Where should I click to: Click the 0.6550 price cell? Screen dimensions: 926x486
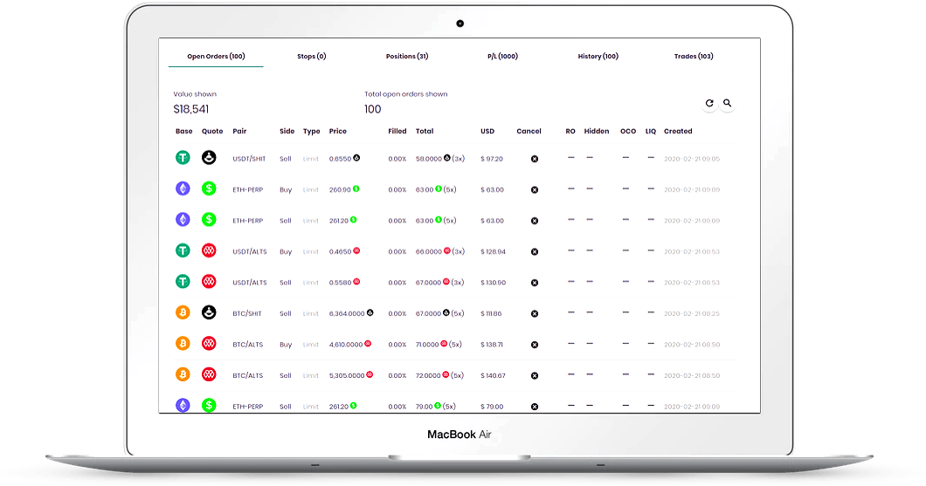(x=344, y=160)
